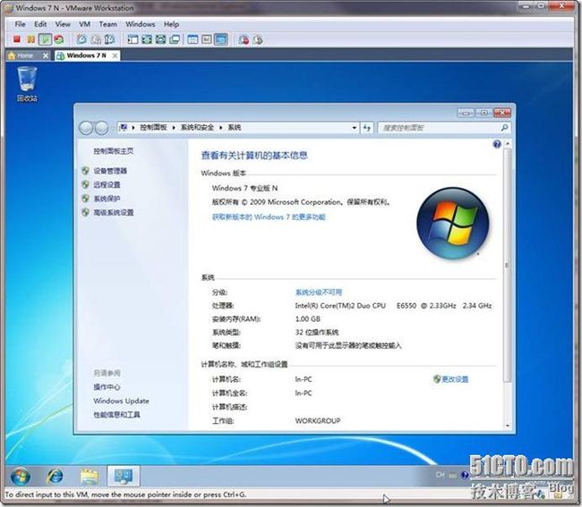Launch Internet Explorer from taskbar
The width and height of the screenshot is (582, 507).
pyautogui.click(x=55, y=477)
